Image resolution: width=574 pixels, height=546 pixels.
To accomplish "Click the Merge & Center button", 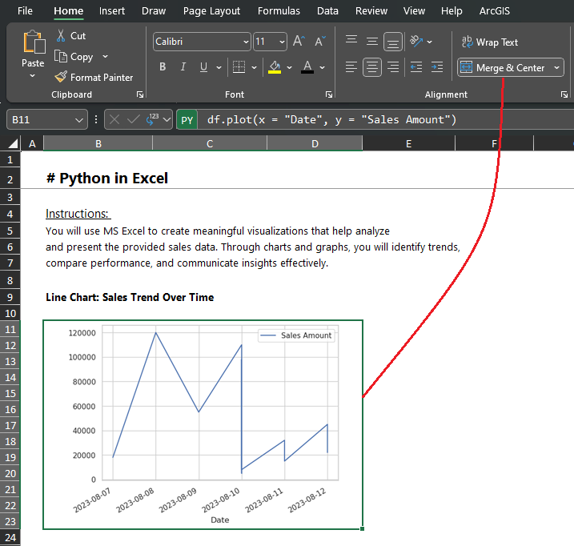I will [502, 68].
